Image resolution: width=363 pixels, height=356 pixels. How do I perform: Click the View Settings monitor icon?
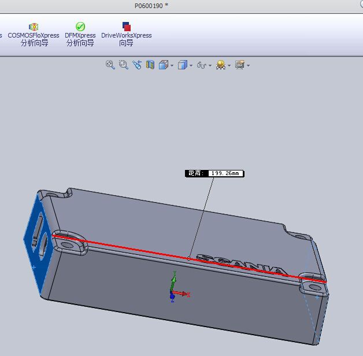240,65
